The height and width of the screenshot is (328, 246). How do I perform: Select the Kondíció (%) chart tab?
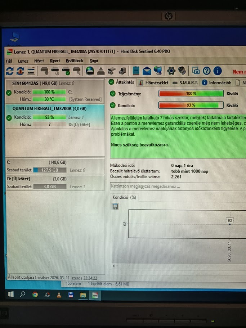tap(124, 197)
